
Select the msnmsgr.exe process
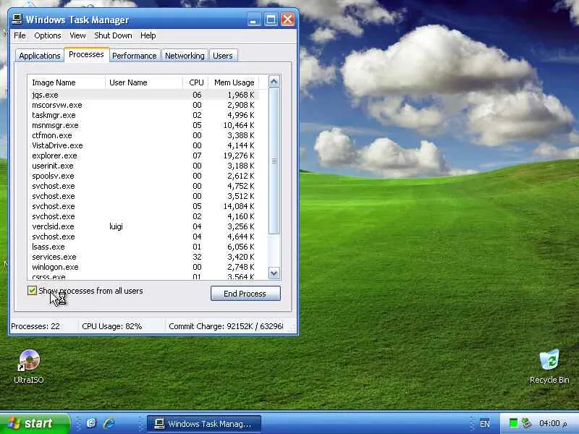coord(143,125)
